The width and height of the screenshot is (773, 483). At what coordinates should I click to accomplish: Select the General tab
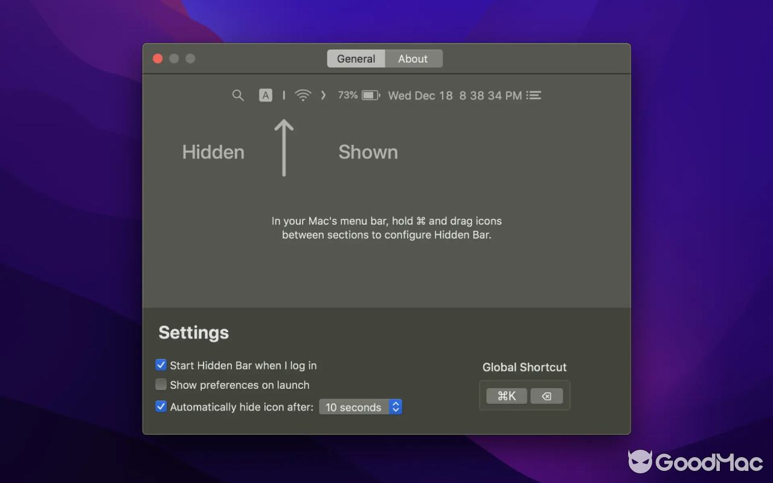click(356, 59)
